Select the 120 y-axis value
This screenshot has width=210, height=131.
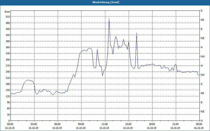pos(8,96)
